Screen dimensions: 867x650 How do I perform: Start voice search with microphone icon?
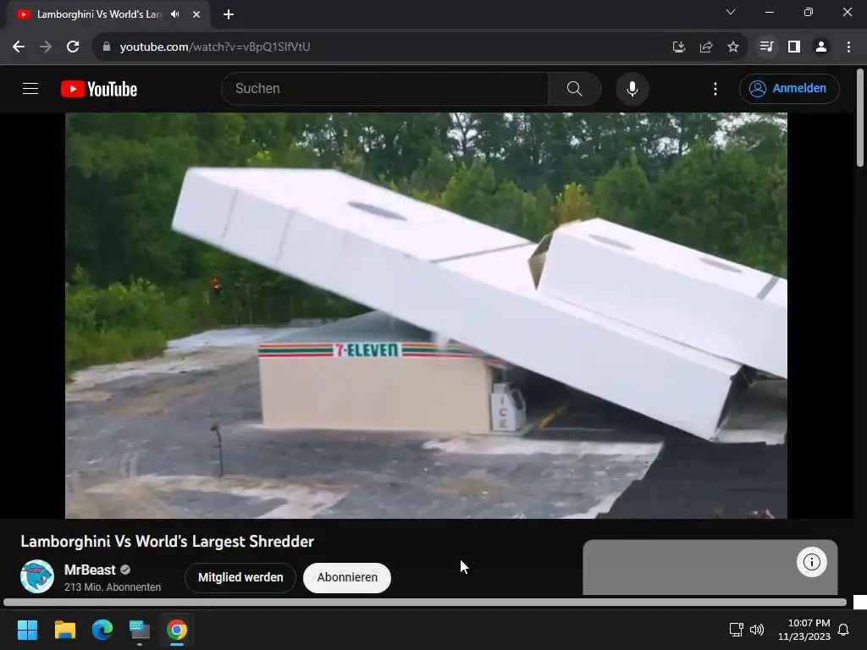tap(632, 88)
